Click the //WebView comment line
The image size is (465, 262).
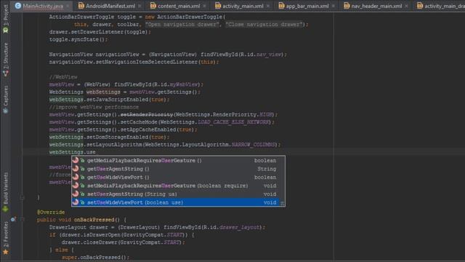[63, 77]
